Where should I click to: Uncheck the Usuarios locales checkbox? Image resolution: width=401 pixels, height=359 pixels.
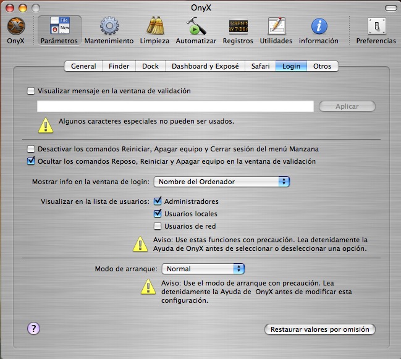[x=158, y=214]
